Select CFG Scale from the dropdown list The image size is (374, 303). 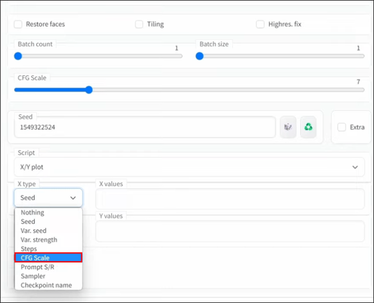pyautogui.click(x=48, y=258)
